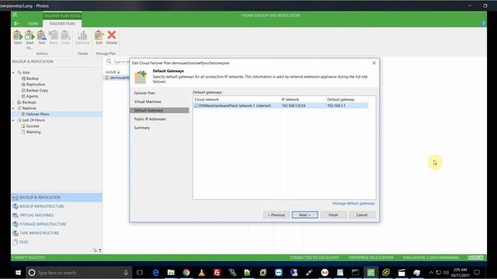The image size is (497, 279).
Task: Go to Summary wizard step
Action: (141, 128)
